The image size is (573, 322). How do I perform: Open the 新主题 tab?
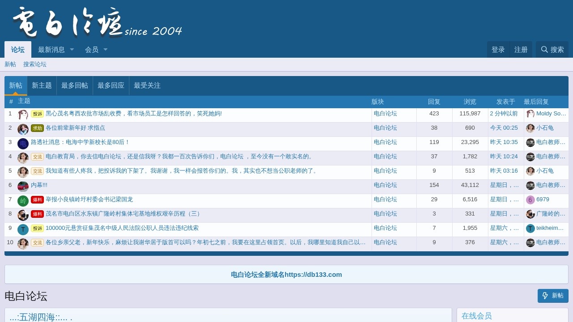pos(42,85)
